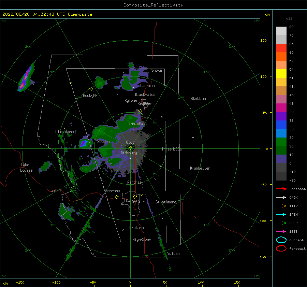The width and height of the screenshot is (307, 287).
Task: Select the Cochrane label
Action: [x=112, y=191]
